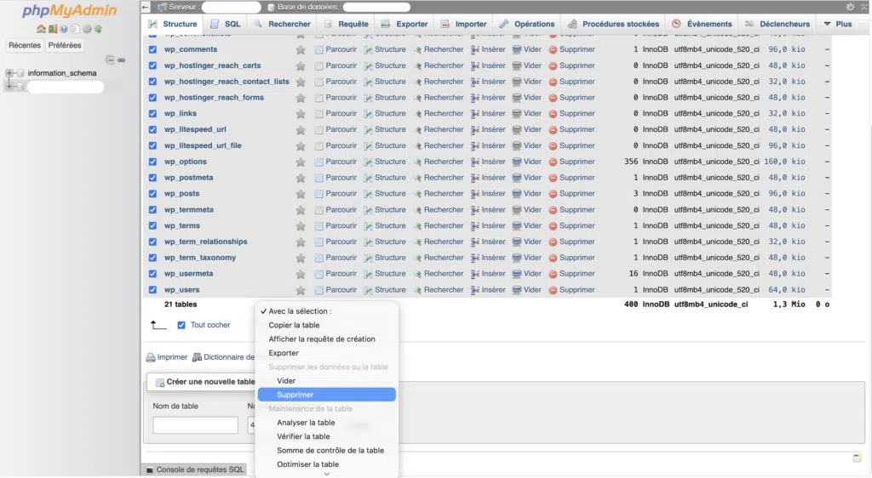Image resolution: width=872 pixels, height=478 pixels.
Task: Click favorite star for wp_options
Action: [x=301, y=162]
